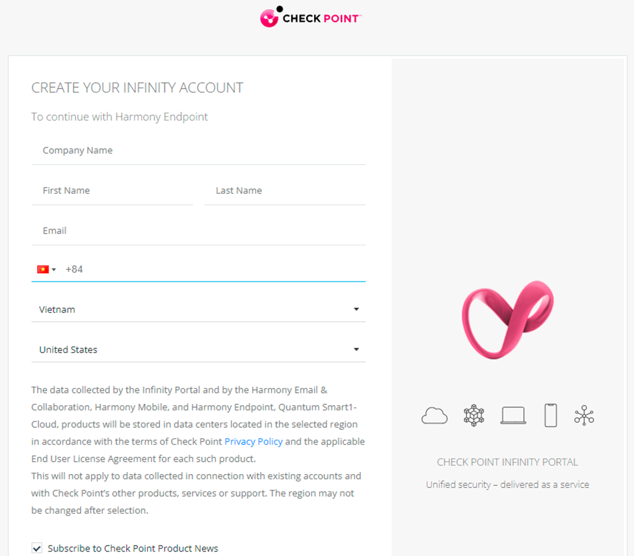This screenshot has height=556, width=634.
Task: Click the +84 phone number field
Action: [215, 269]
